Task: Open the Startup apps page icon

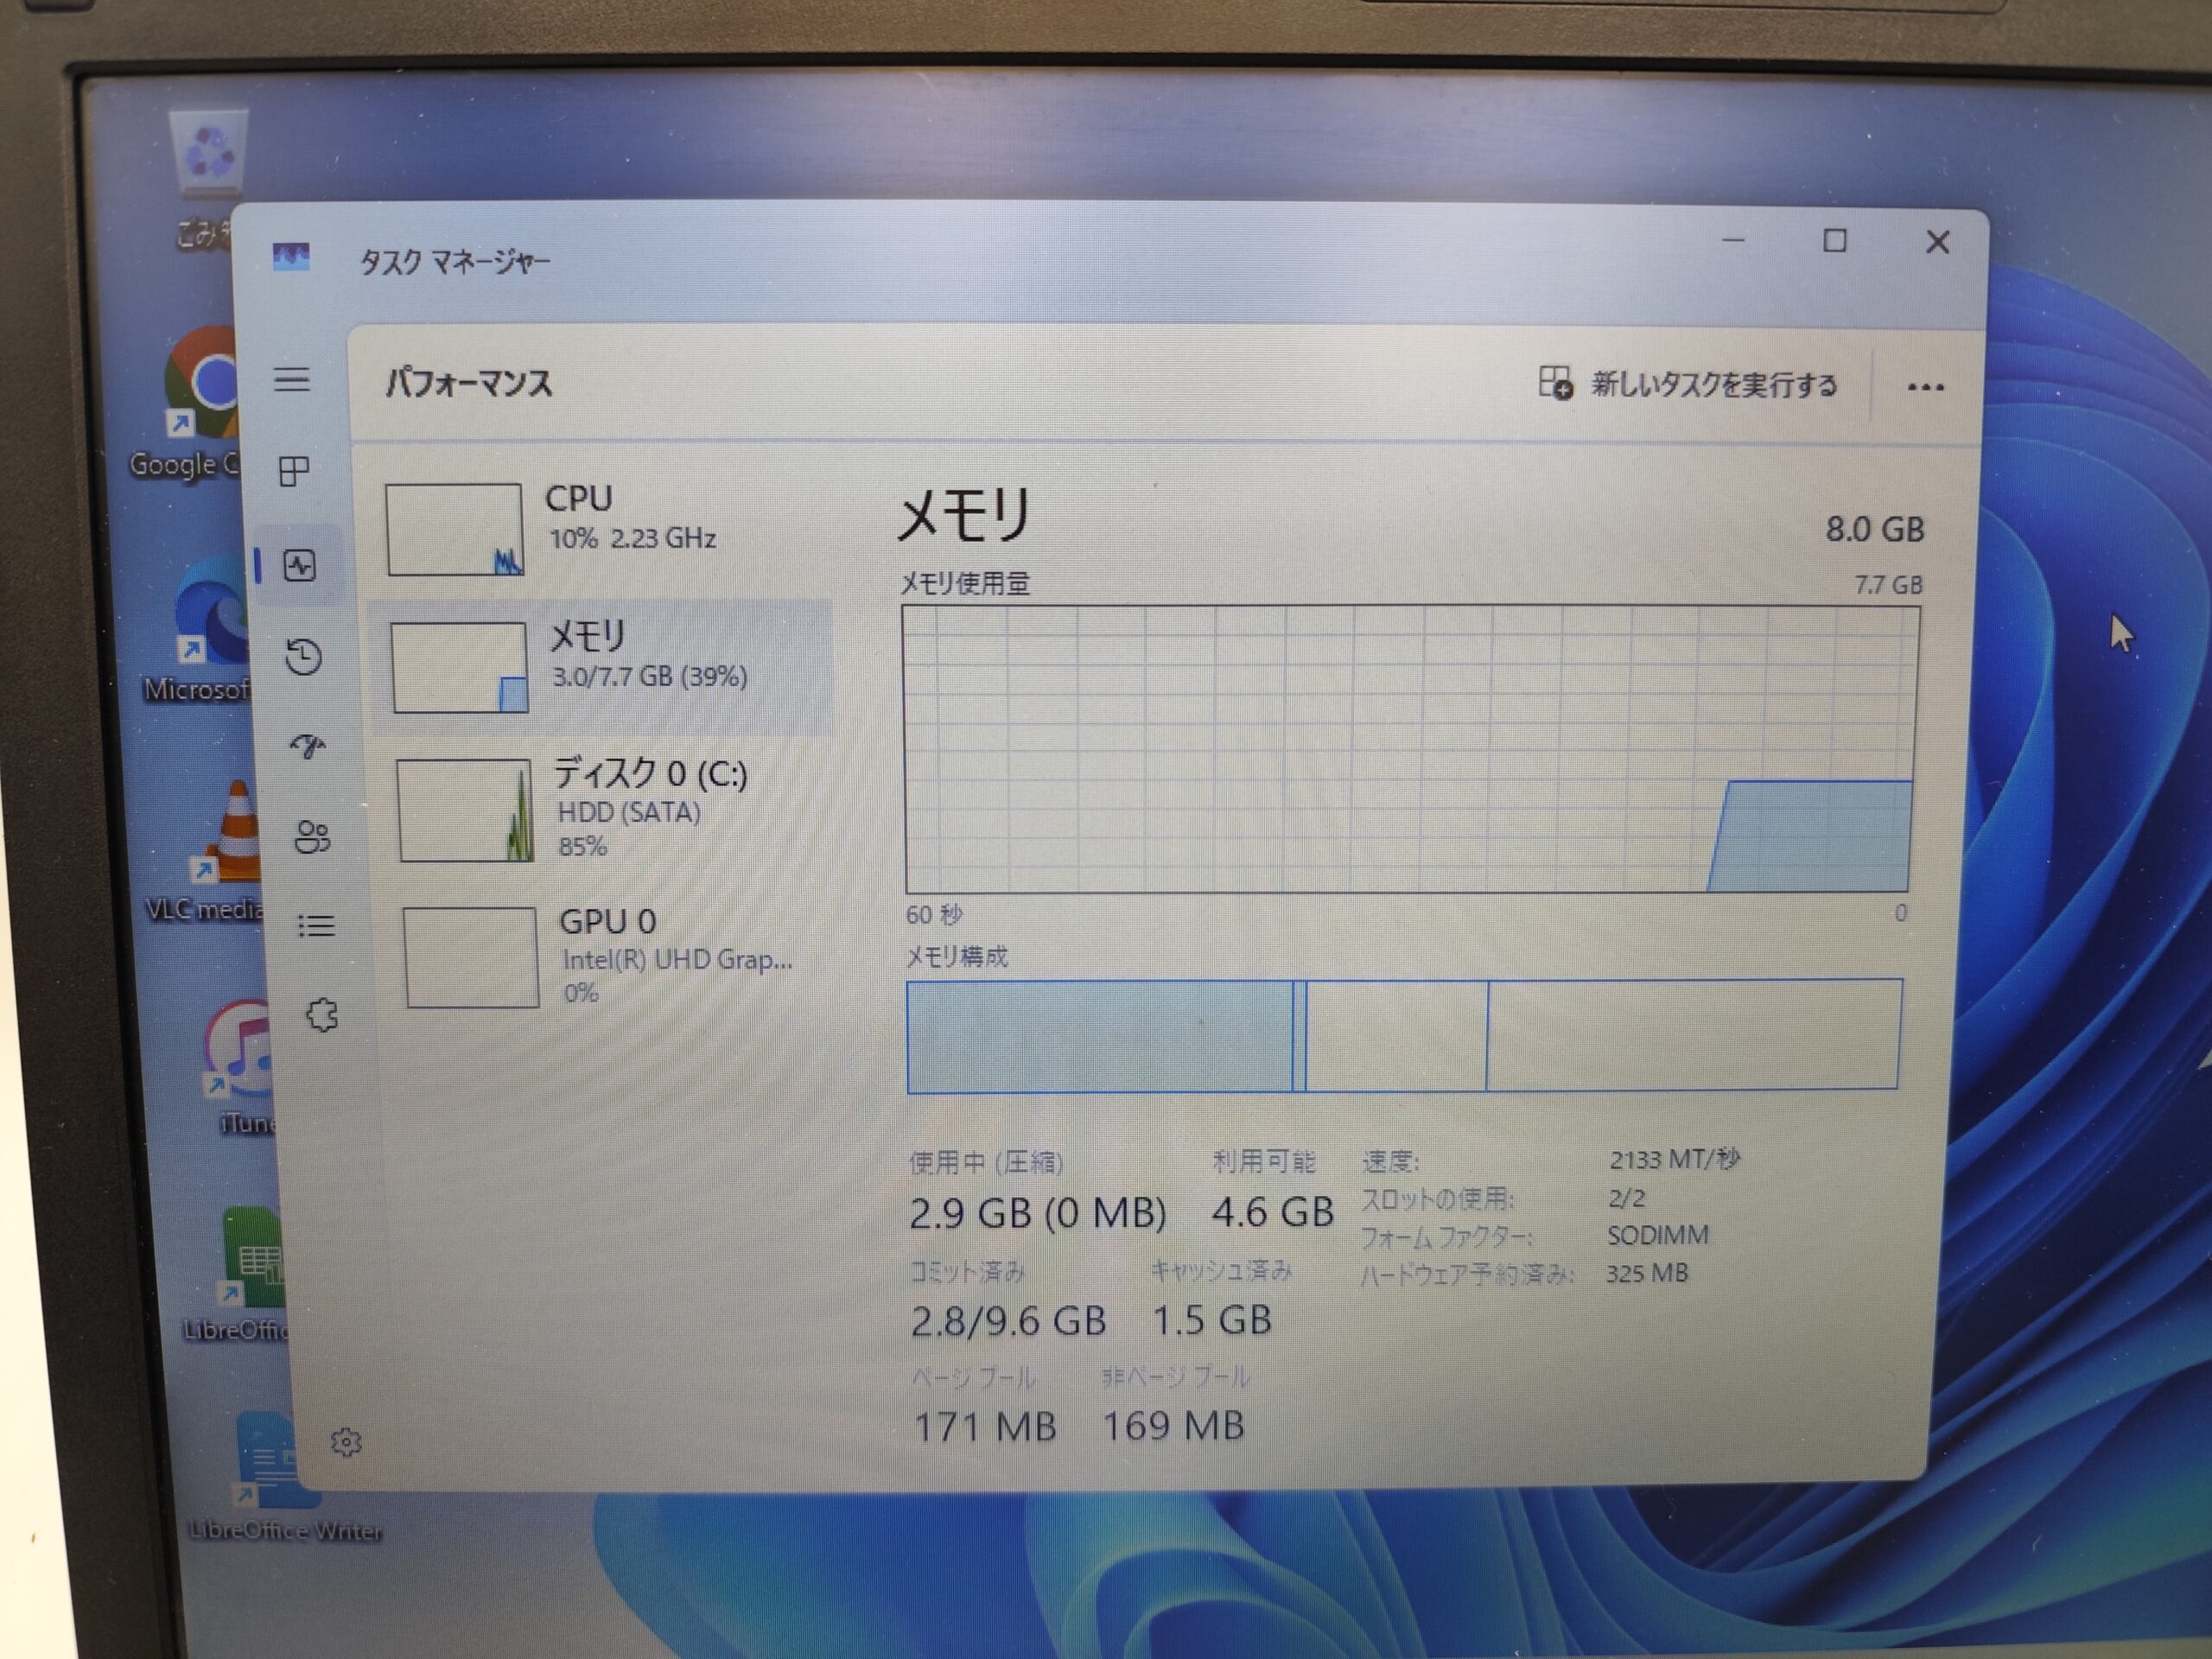Action: point(308,747)
